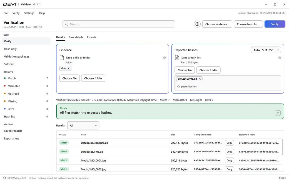Copy hash for Databases/contacts.db

pyautogui.click(x=230, y=143)
